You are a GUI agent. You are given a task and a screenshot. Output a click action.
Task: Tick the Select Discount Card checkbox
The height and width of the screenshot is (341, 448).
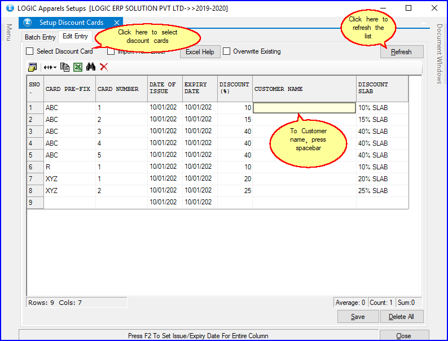(30, 51)
